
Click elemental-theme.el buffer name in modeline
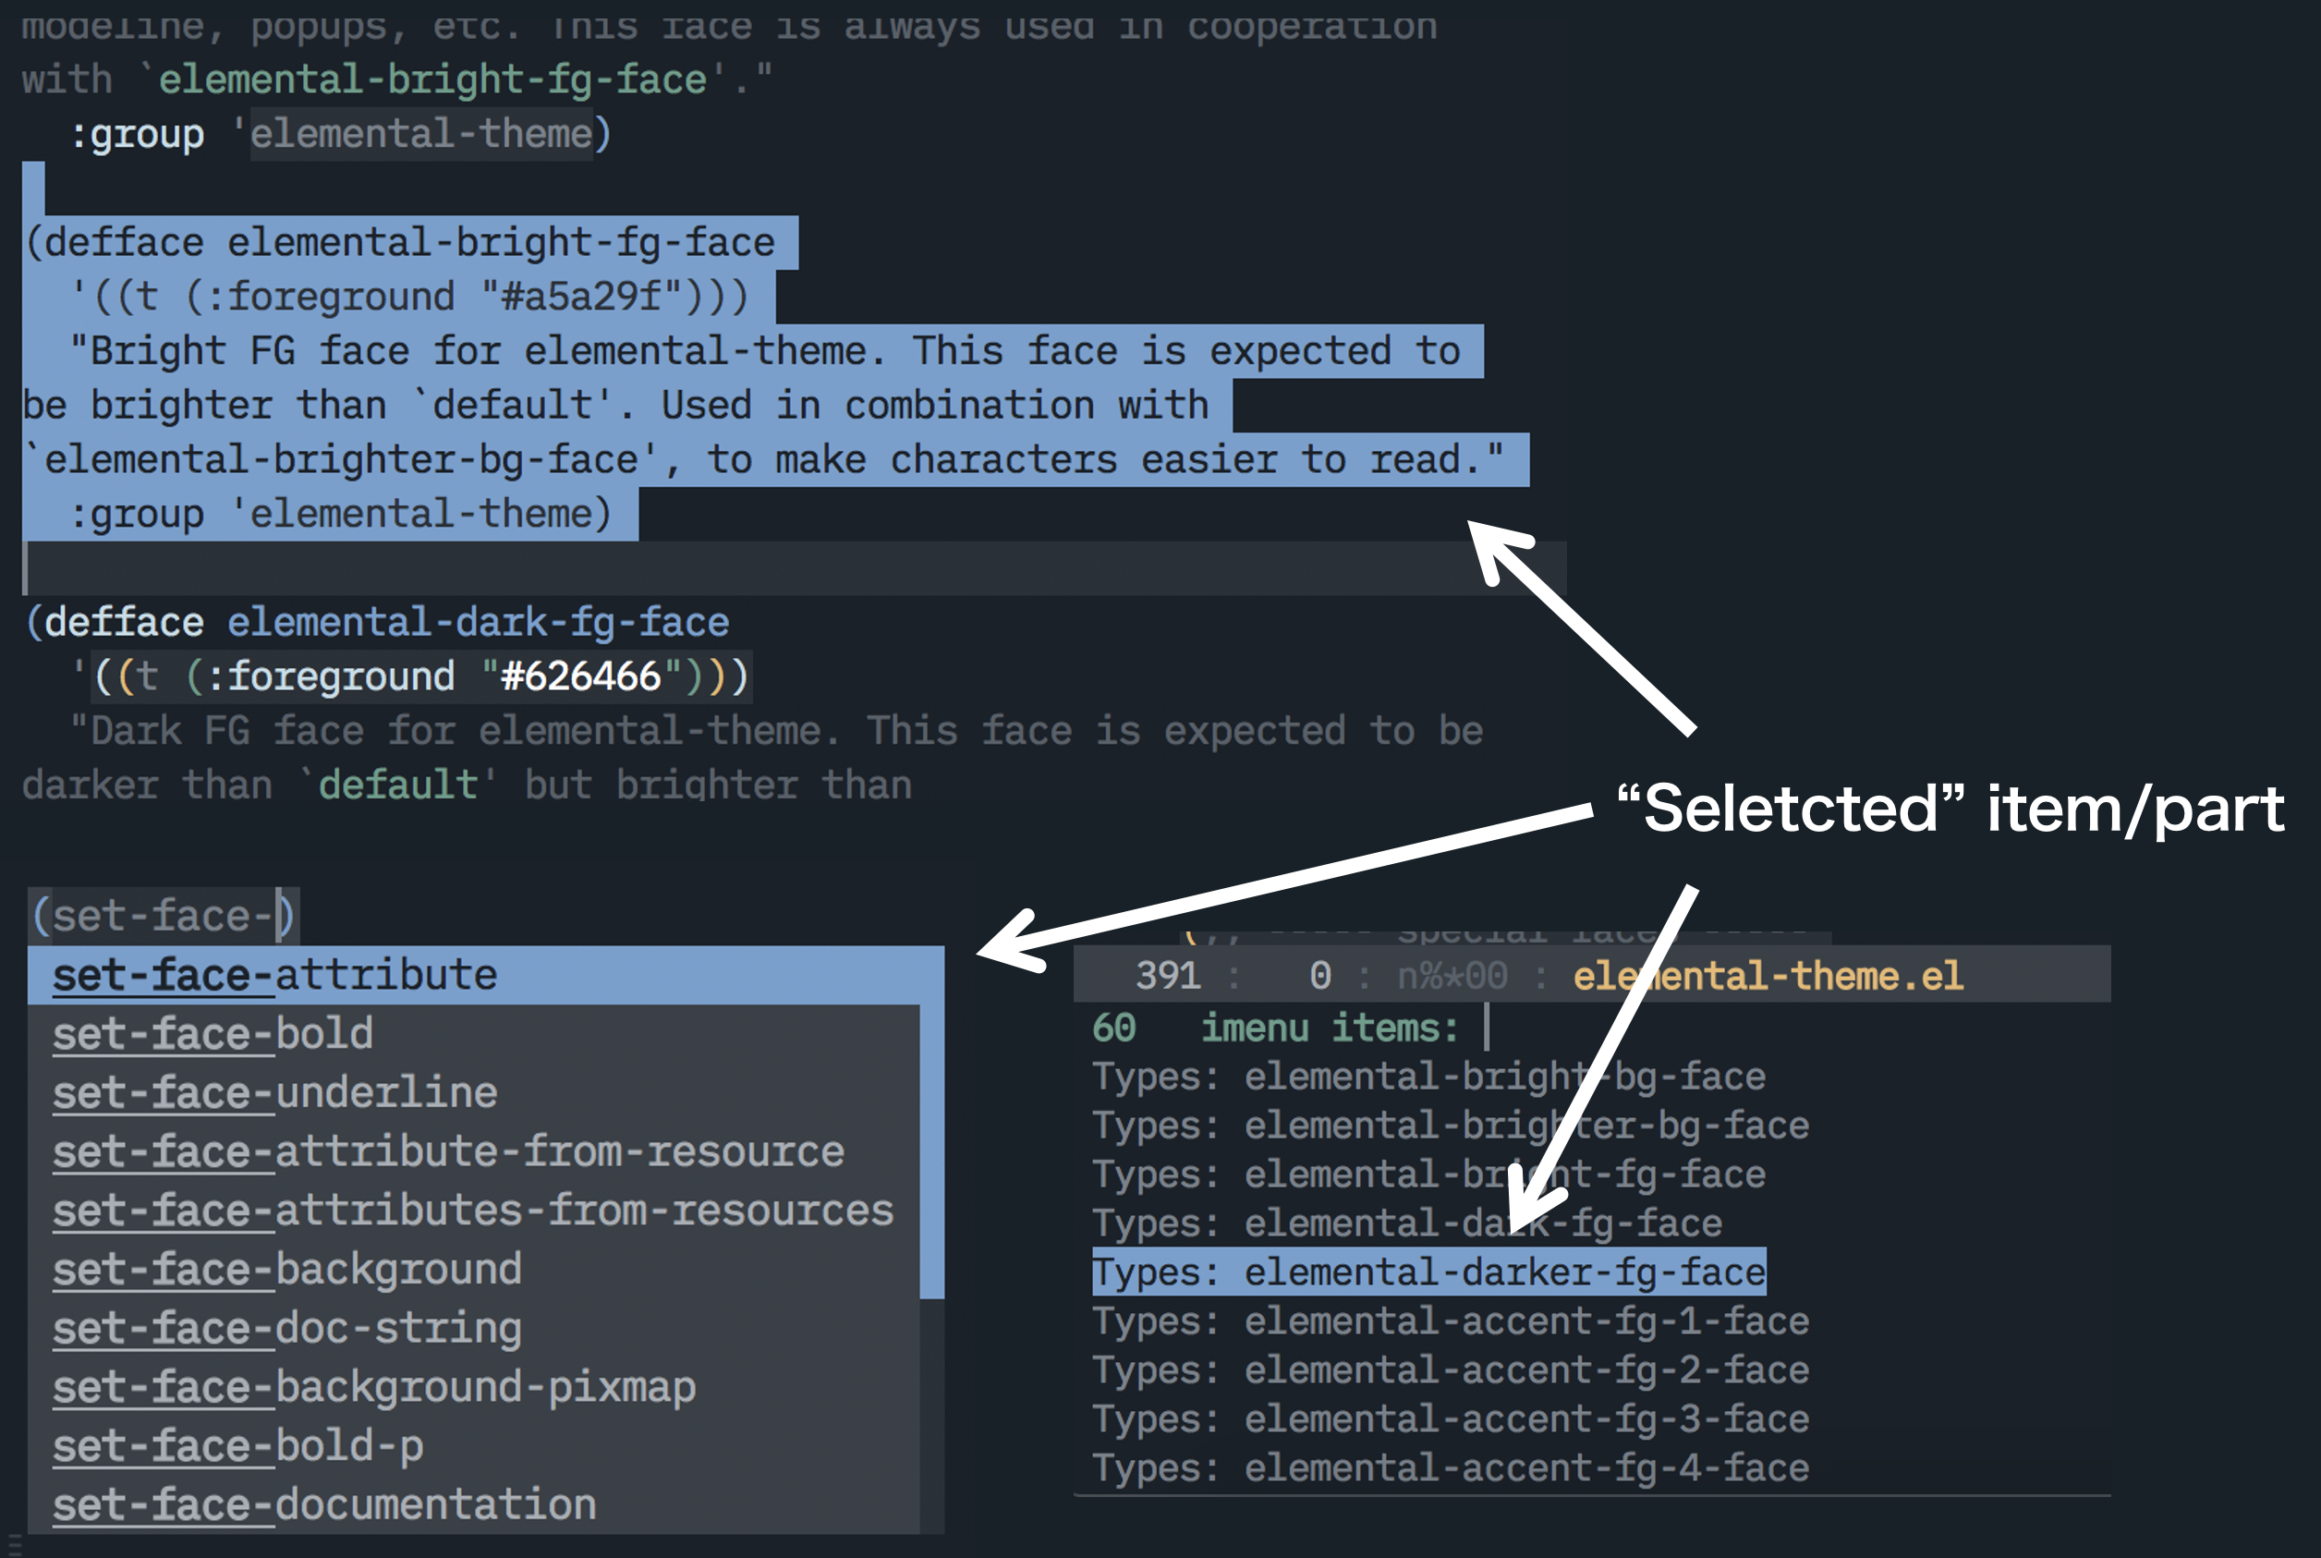click(1768, 976)
